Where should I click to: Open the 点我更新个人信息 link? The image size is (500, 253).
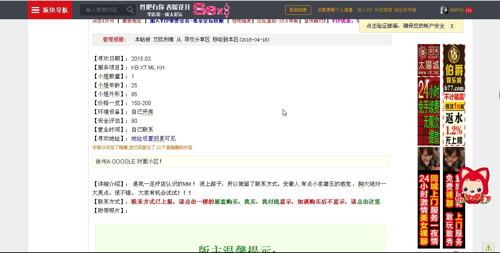[x=335, y=10]
